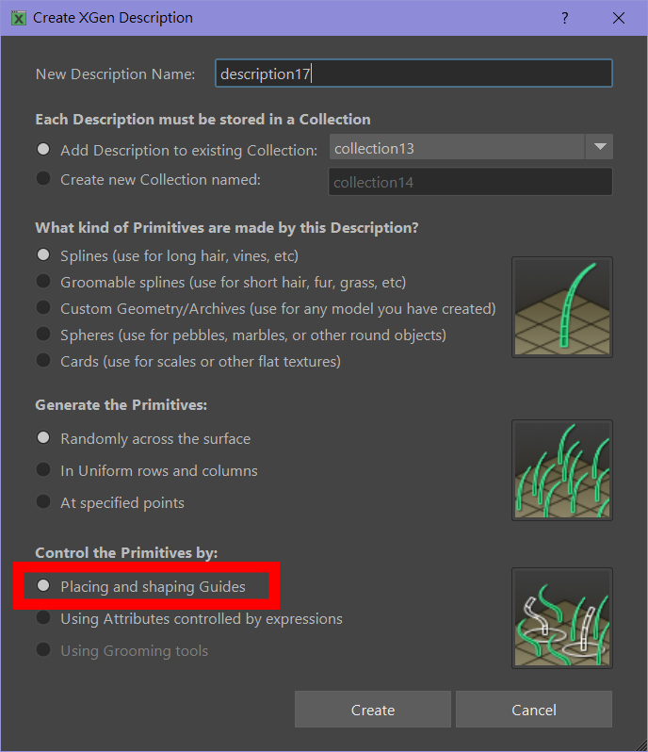The image size is (648, 752).
Task: Select Create new Collection named option
Action: click(43, 179)
